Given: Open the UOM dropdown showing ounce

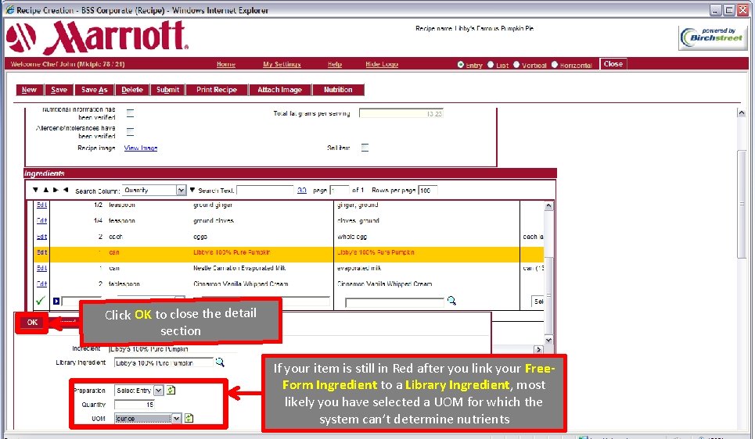Looking at the screenshot, I should coord(148,419).
